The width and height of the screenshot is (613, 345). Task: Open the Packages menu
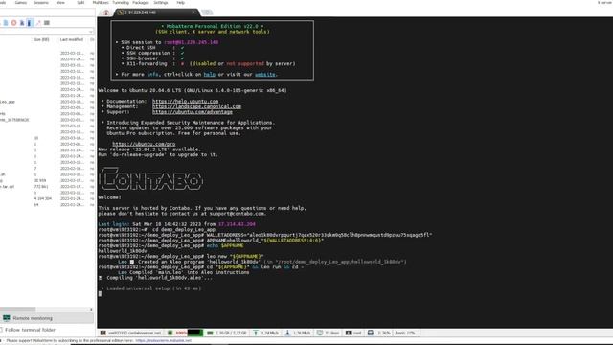[x=141, y=2]
